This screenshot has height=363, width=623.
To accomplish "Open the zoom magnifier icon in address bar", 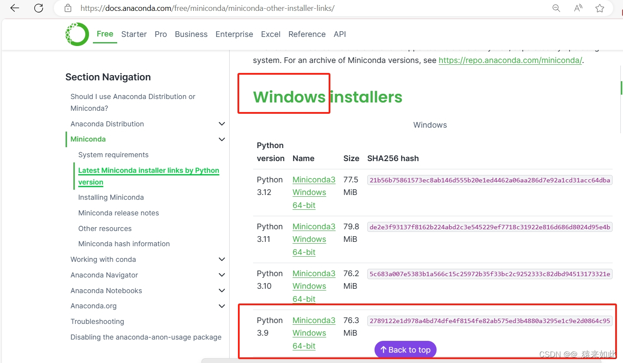I will click(x=556, y=8).
